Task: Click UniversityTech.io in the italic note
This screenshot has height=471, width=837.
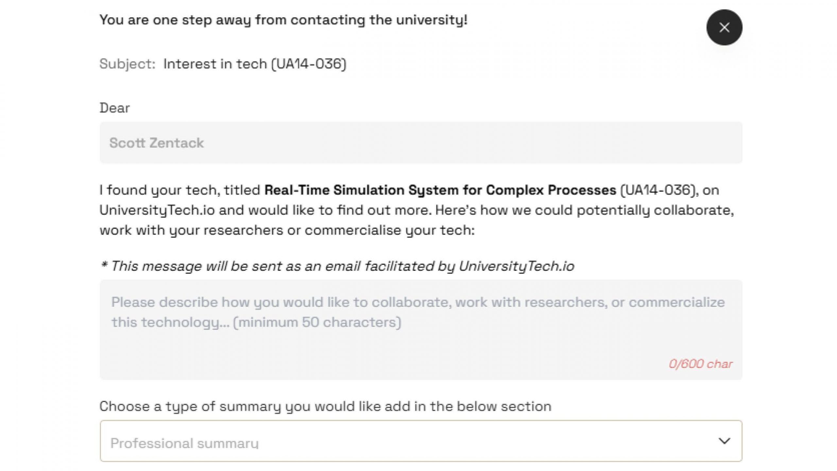Action: coord(516,266)
